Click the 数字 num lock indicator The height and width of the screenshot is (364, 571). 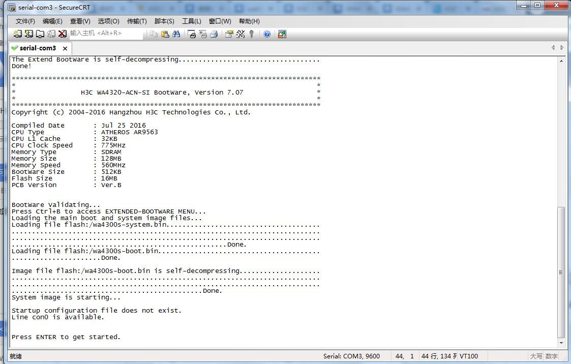tap(551, 356)
